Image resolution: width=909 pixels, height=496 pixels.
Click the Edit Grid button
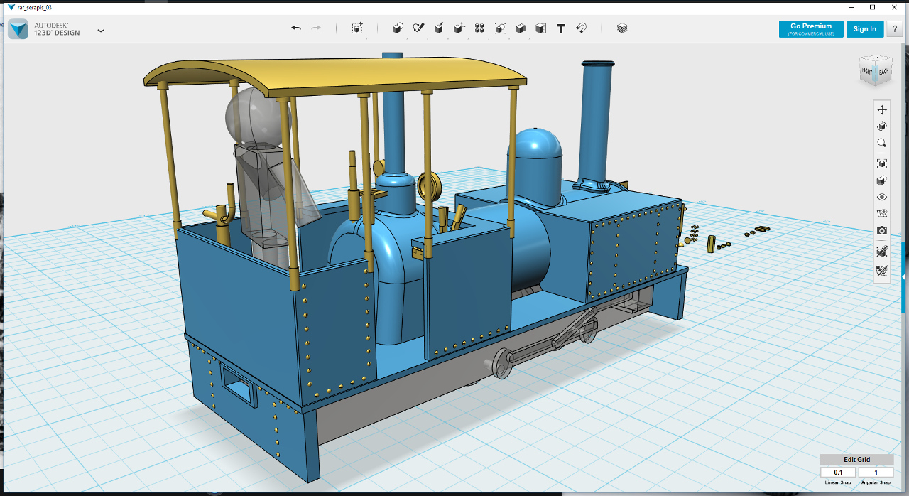point(856,459)
